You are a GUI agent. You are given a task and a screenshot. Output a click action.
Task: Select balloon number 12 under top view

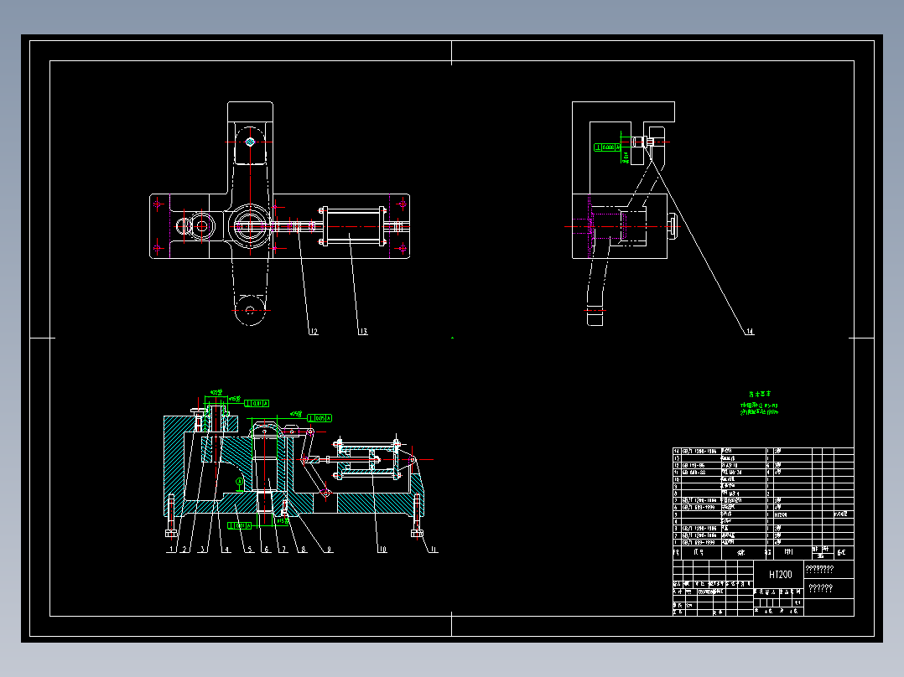tap(314, 331)
